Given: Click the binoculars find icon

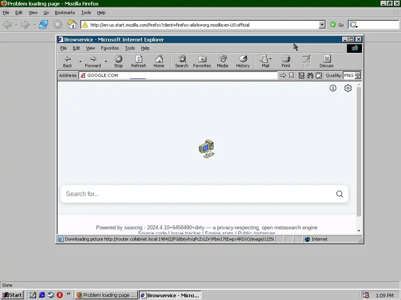Looking at the screenshot, I should click(x=310, y=75).
